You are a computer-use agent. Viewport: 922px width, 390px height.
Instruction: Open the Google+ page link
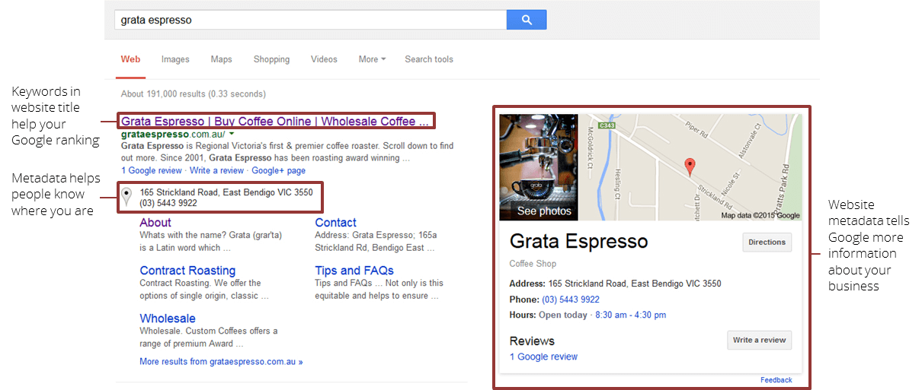click(278, 170)
